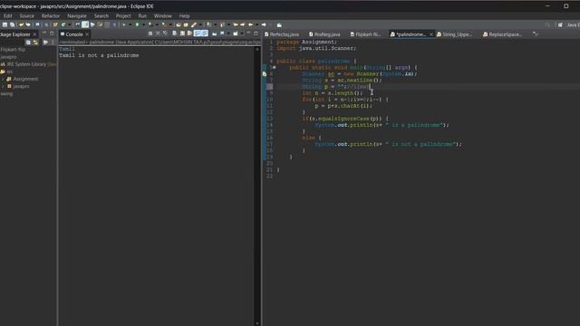Click the Redo toolbar icon
The width and height of the screenshot is (580, 326).
(x=28, y=24)
